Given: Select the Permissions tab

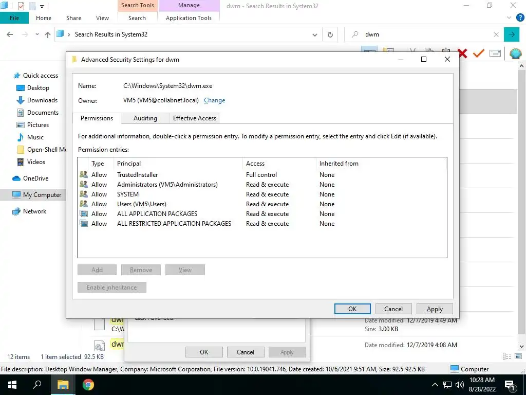Looking at the screenshot, I should click(x=97, y=118).
